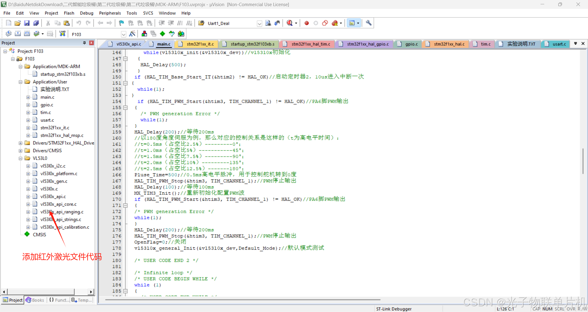Image resolution: width=588 pixels, height=312 pixels.
Task: Open the editor tab list dropdown arrow
Action: pos(575,44)
